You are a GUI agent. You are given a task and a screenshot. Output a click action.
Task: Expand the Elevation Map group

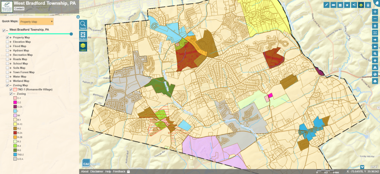click(x=11, y=42)
